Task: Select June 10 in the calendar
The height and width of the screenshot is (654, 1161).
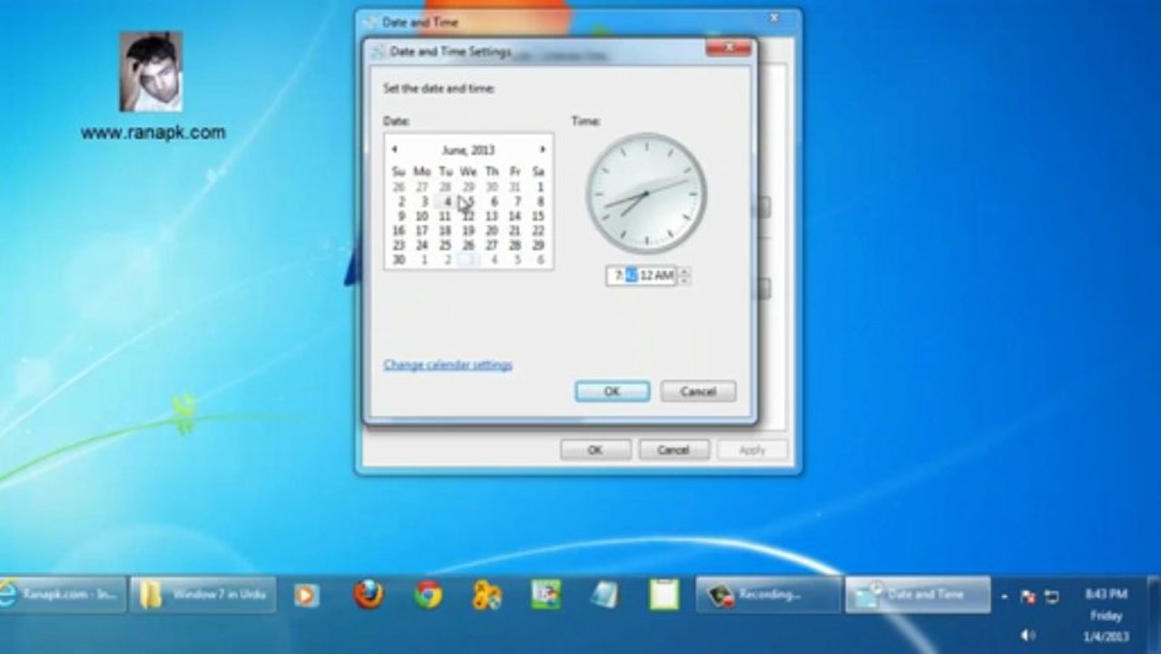Action: coord(422,216)
